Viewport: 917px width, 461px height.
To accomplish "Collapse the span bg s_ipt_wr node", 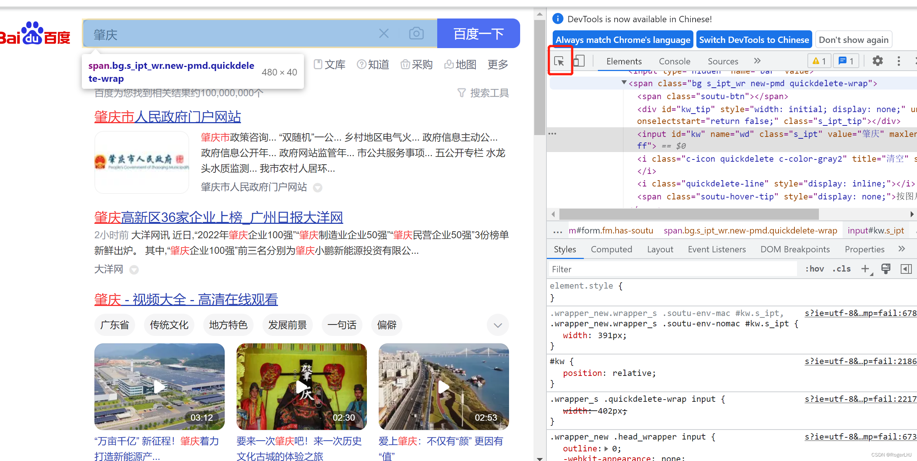I will [x=624, y=83].
